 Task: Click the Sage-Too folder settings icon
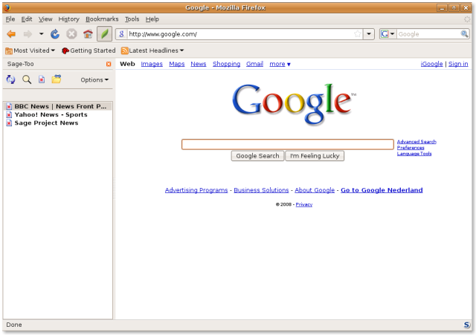57,79
